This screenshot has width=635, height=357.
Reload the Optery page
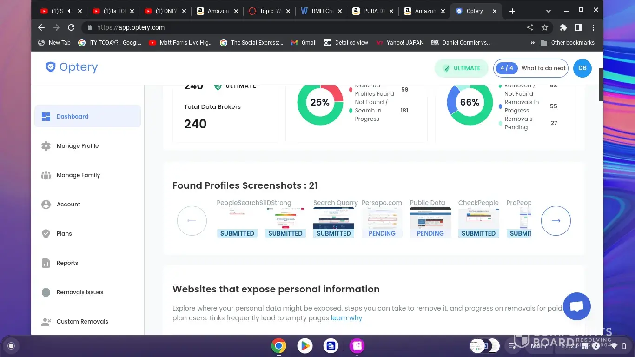71,27
